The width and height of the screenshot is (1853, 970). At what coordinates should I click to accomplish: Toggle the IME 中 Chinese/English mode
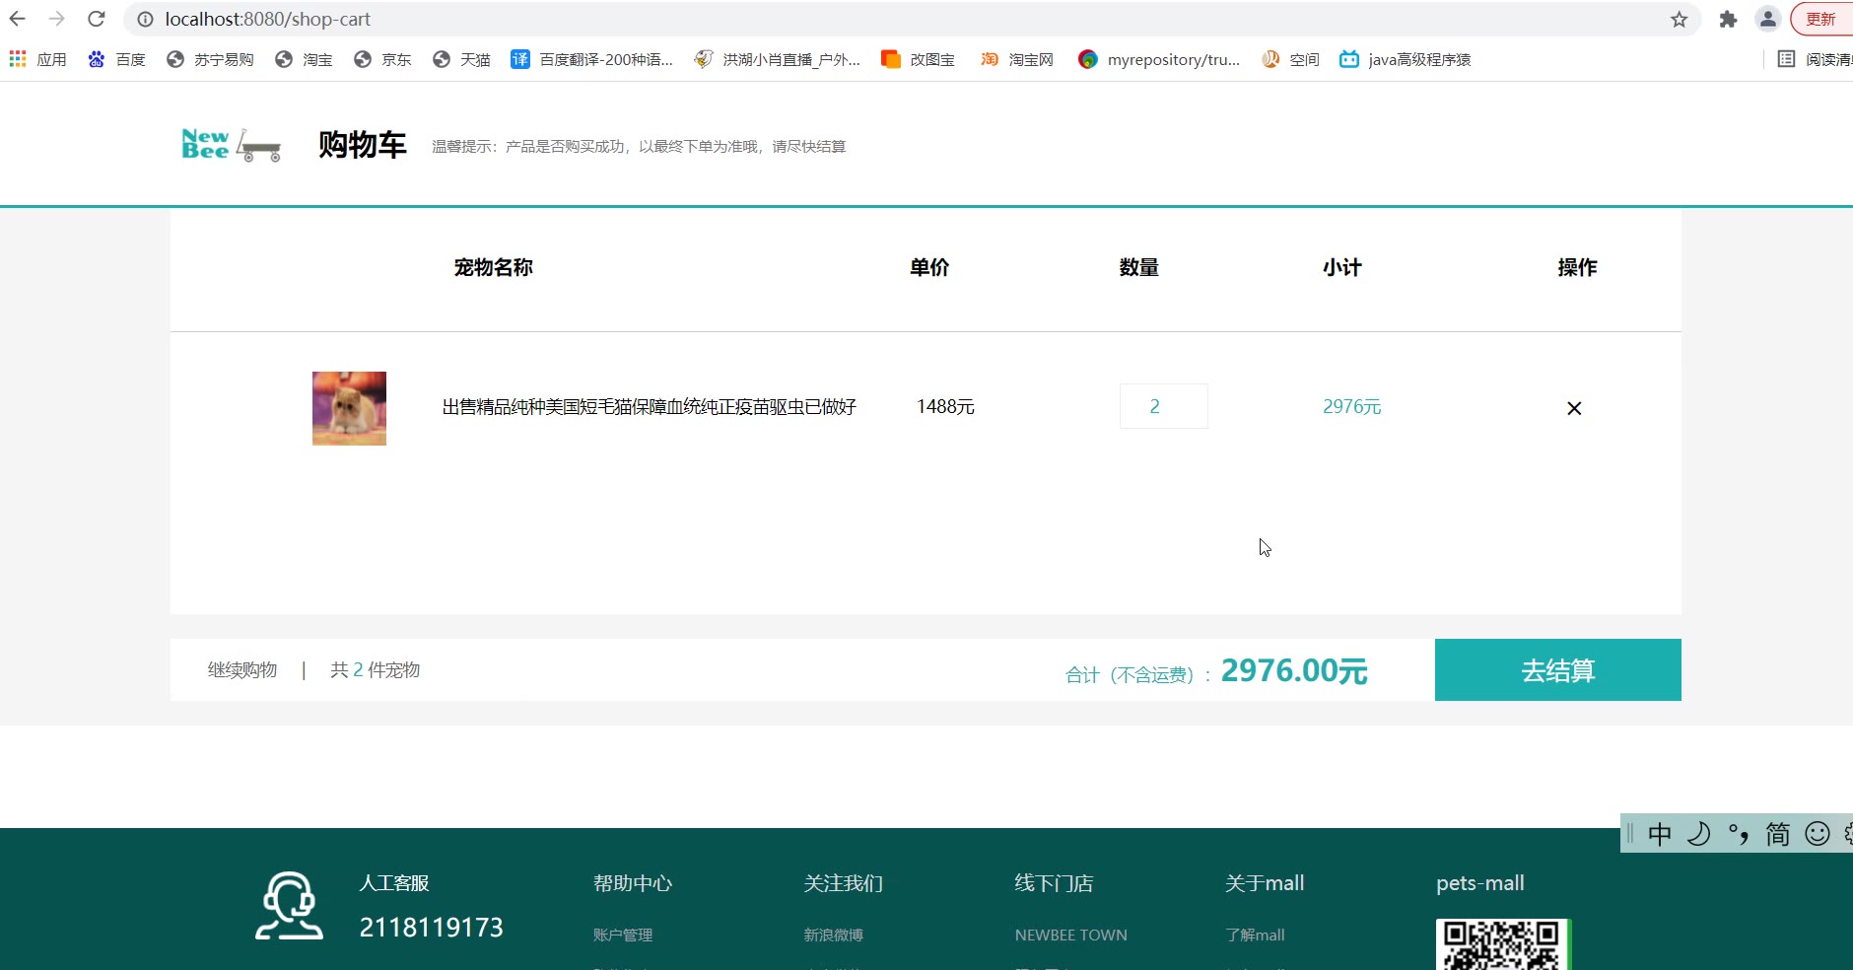(x=1660, y=834)
